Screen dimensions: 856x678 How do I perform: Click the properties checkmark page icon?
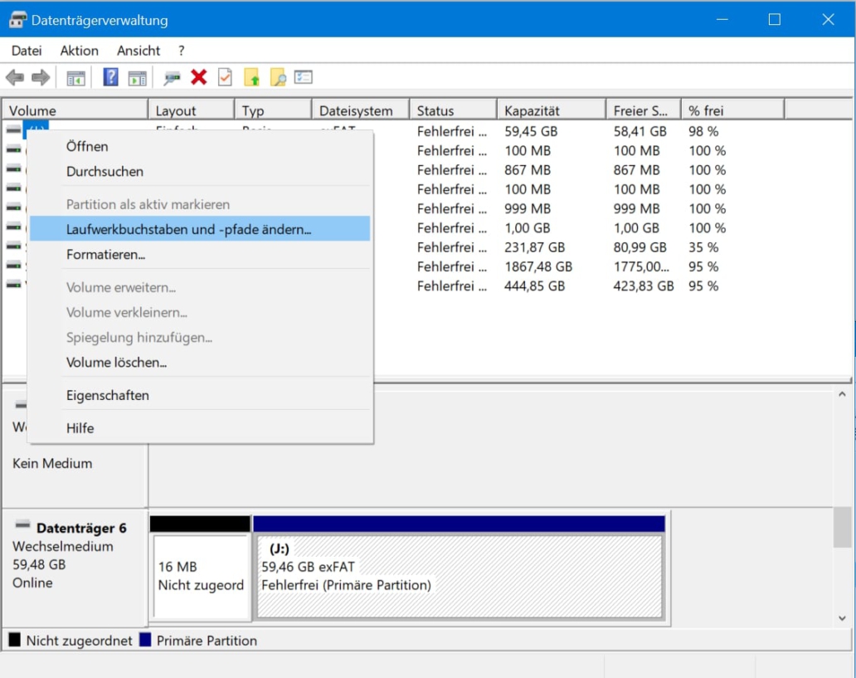click(x=225, y=77)
